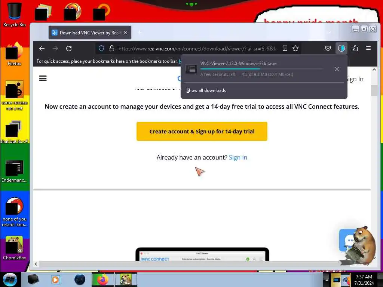
Task: Save page to Pocket
Action: [328, 48]
